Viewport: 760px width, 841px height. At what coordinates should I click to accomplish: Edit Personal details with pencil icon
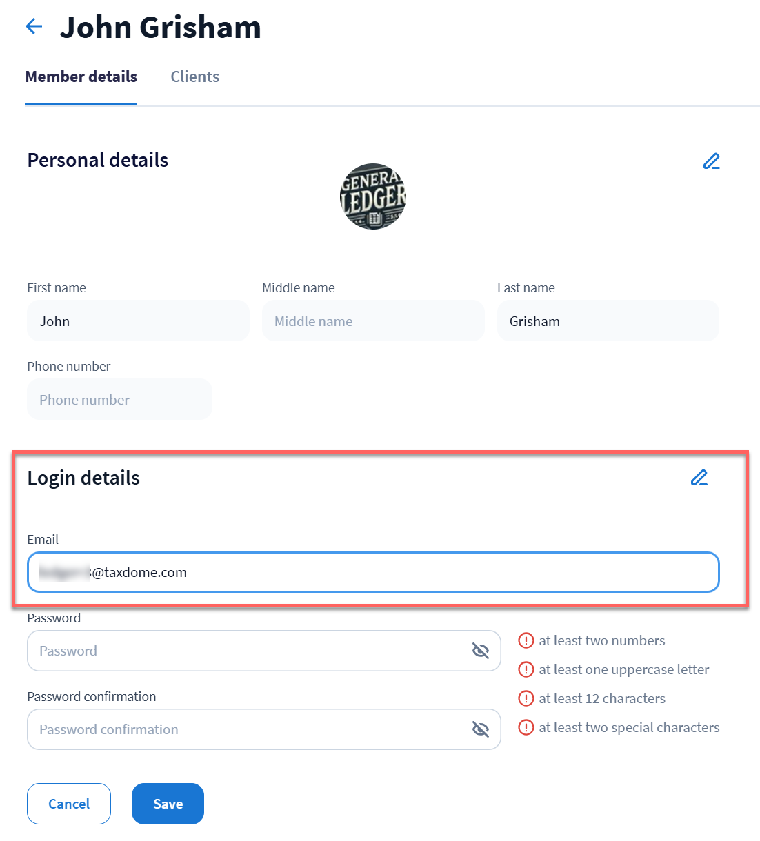coord(711,161)
